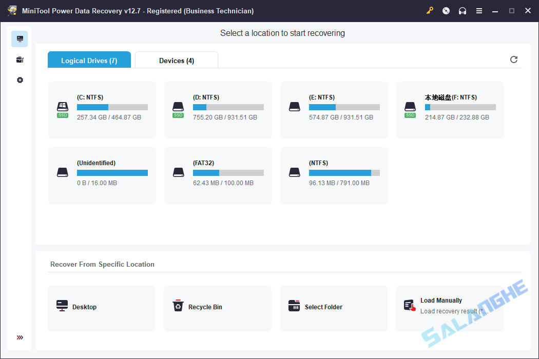
Task: Select the Unidentified 16 MB partition
Action: pos(102,175)
